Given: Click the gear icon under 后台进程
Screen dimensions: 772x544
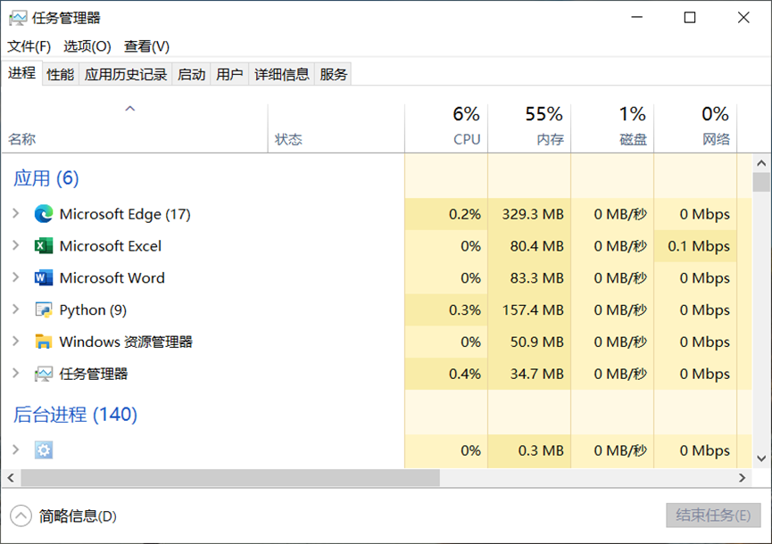Looking at the screenshot, I should 44,450.
